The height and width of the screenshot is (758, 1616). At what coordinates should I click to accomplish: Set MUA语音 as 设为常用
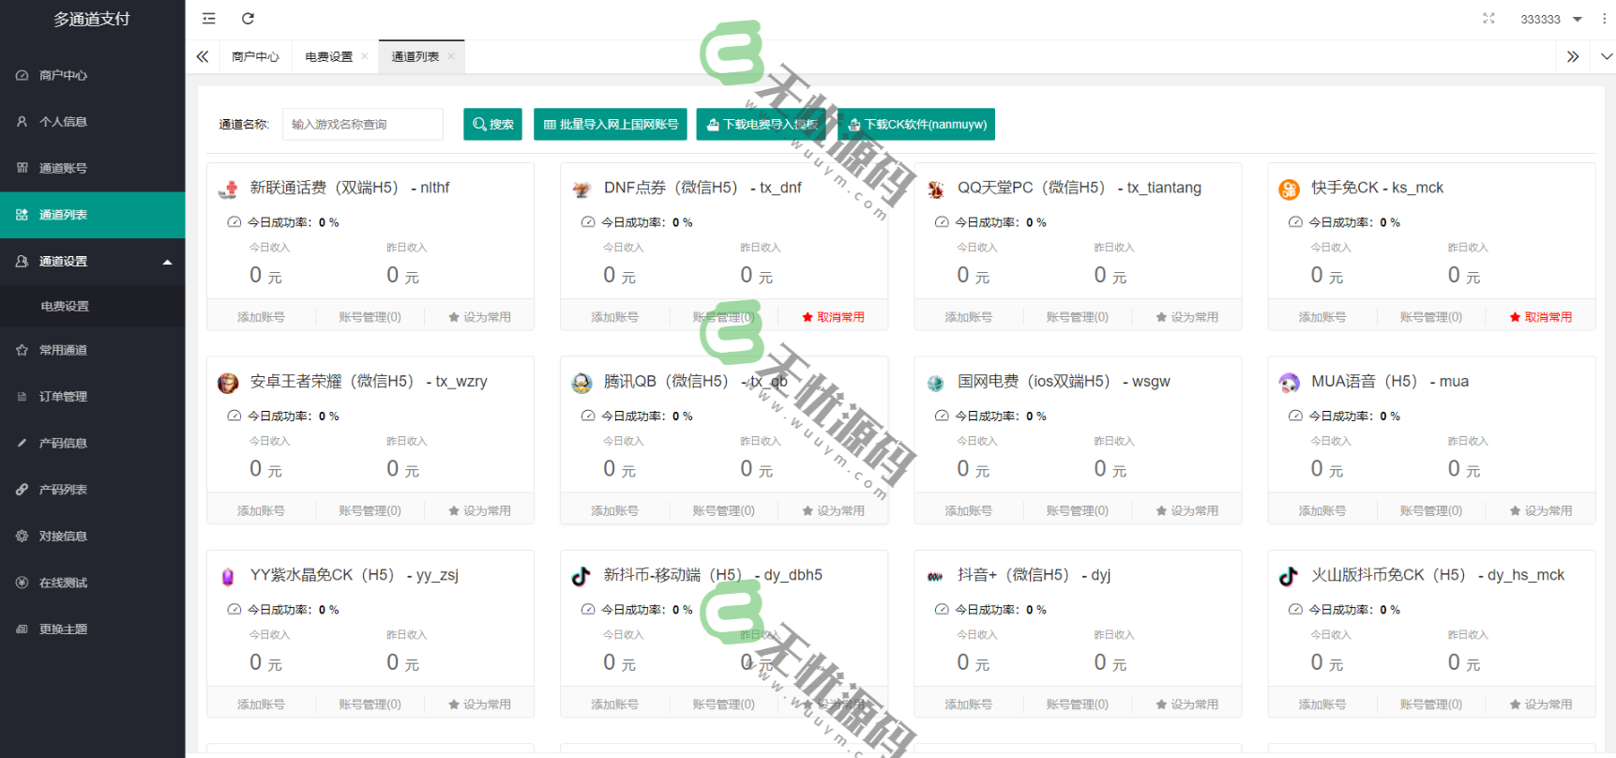(x=1540, y=511)
